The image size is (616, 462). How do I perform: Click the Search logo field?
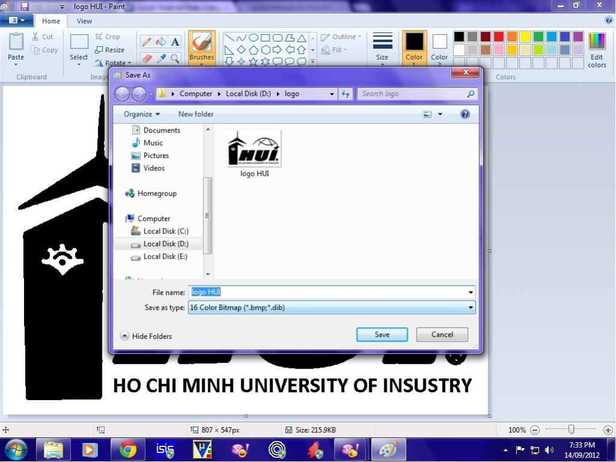(x=417, y=94)
